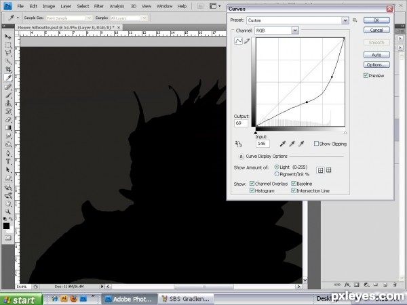Open the Layer menu
Image resolution: width=407 pixels, height=305 pixels.
pyautogui.click(x=66, y=6)
